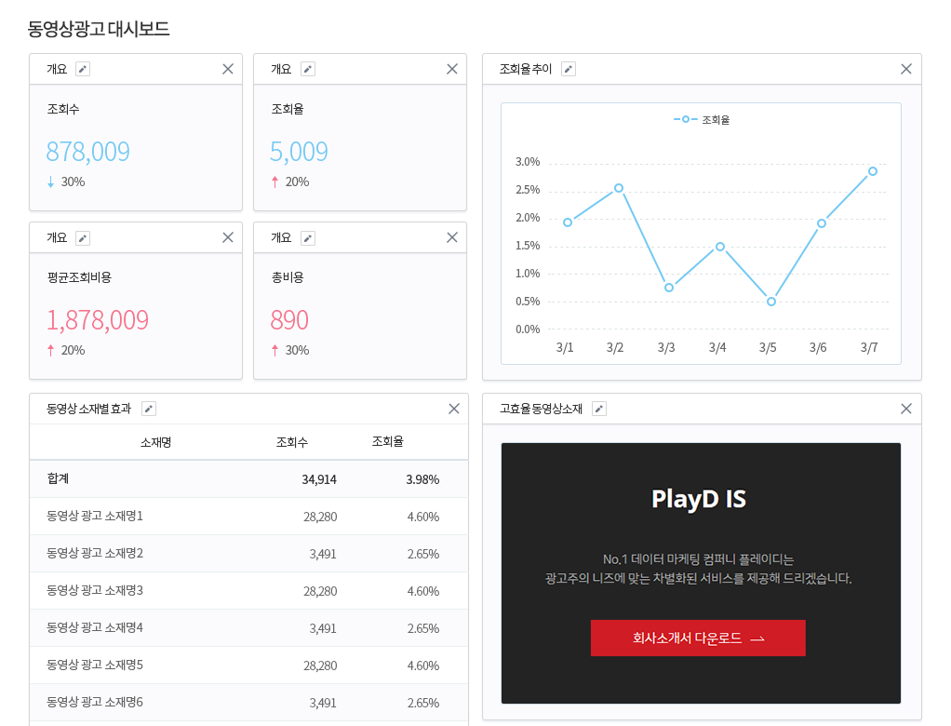Click the edit pencil icon on 조회수 widget
951x726 pixels.
click(x=83, y=69)
